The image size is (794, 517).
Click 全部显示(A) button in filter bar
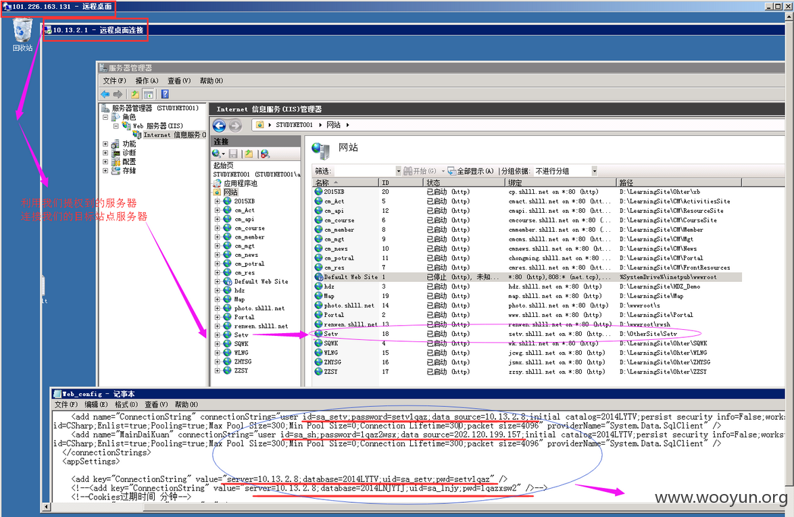click(x=470, y=171)
